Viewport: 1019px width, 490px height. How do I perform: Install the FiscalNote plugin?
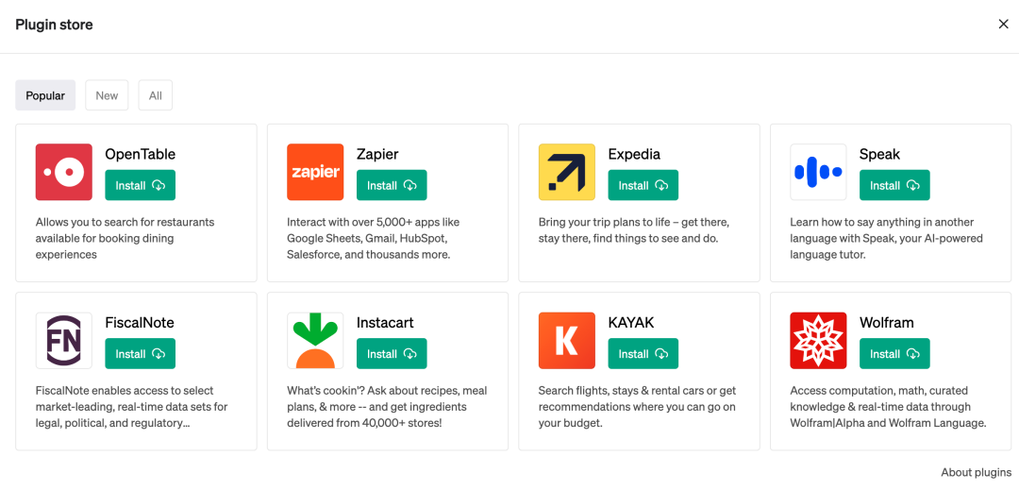(140, 354)
